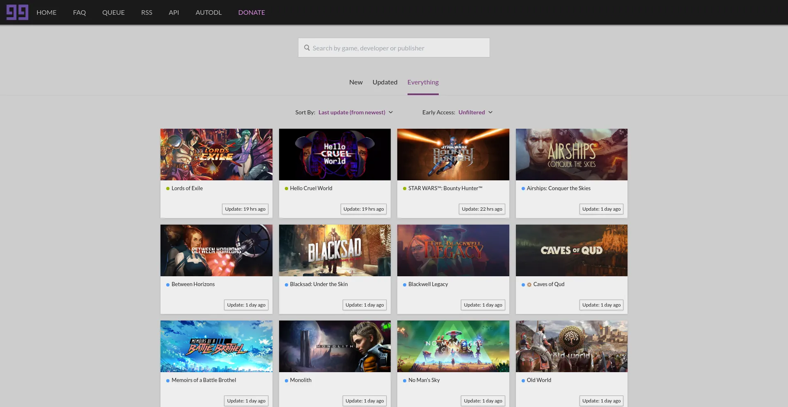Screen dimensions: 788x407
Task: Focus the game search field
Action: click(x=394, y=48)
